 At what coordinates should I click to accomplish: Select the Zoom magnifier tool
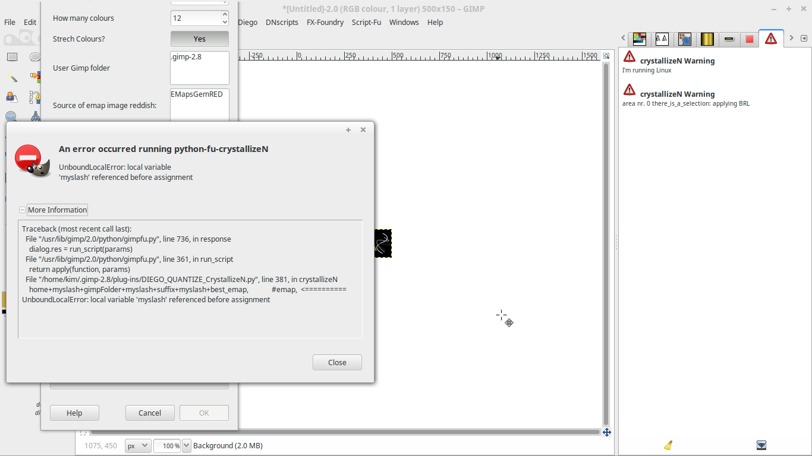pos(12,116)
